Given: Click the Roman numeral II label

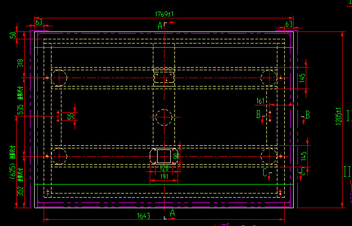Looking at the screenshot, I should [x=346, y=171].
